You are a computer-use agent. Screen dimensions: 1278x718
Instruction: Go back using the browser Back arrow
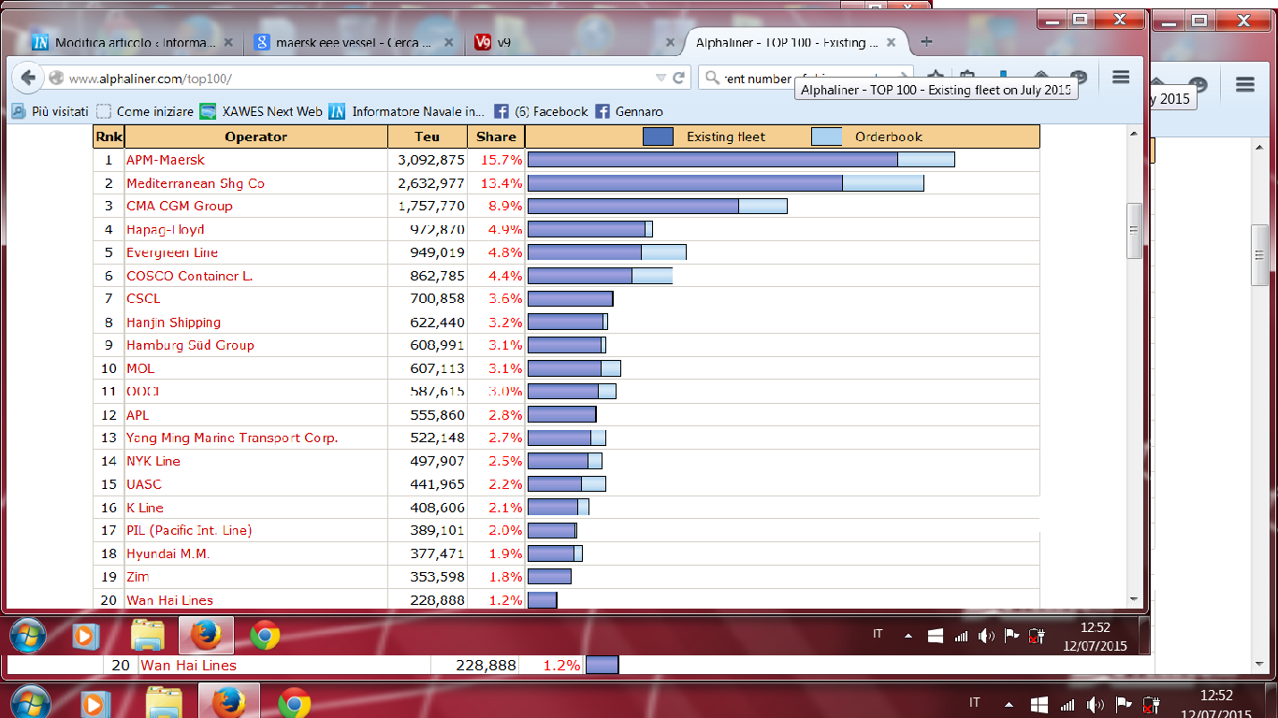tap(27, 79)
